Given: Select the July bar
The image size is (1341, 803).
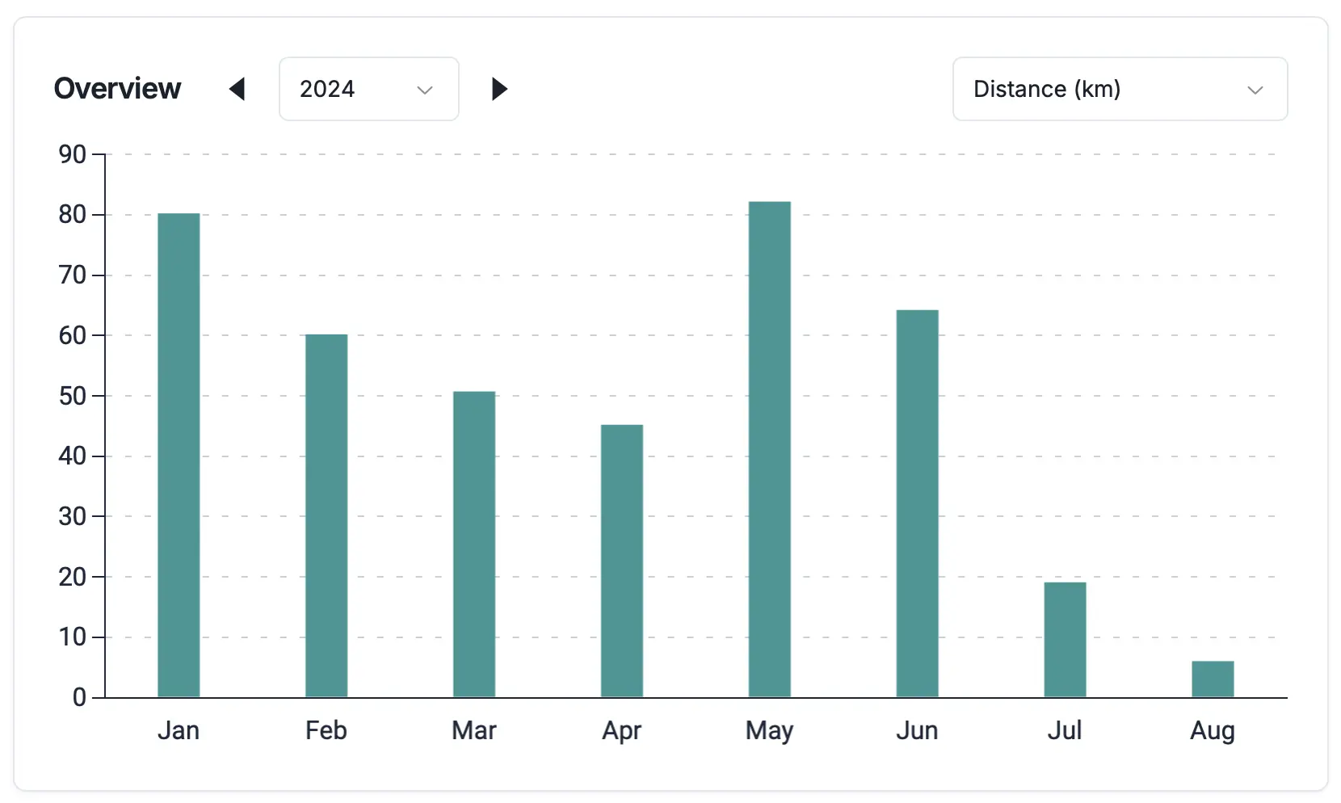Looking at the screenshot, I should tap(1065, 638).
